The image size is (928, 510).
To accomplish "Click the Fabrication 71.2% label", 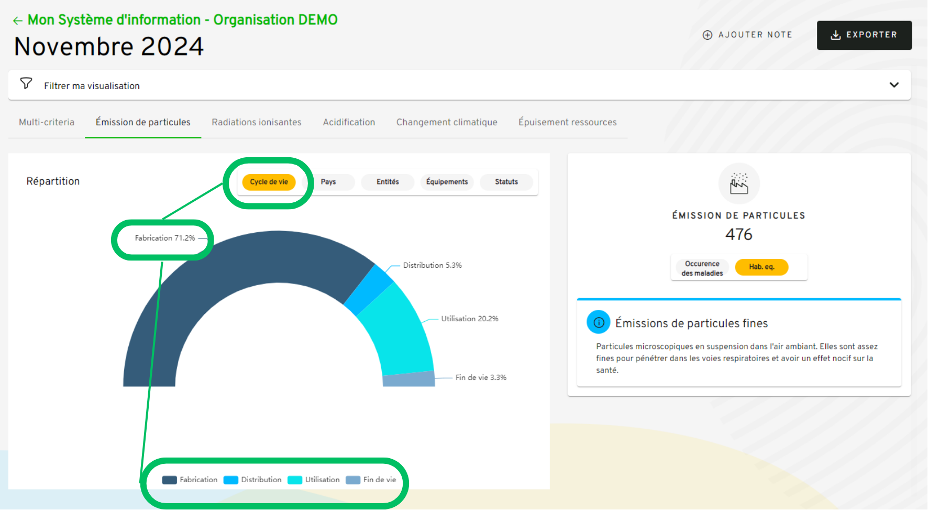I will [165, 238].
